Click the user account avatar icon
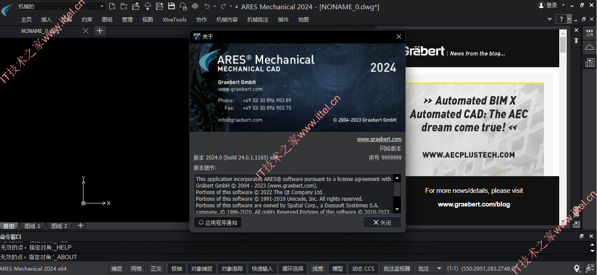The image size is (597, 275). coord(541,5)
